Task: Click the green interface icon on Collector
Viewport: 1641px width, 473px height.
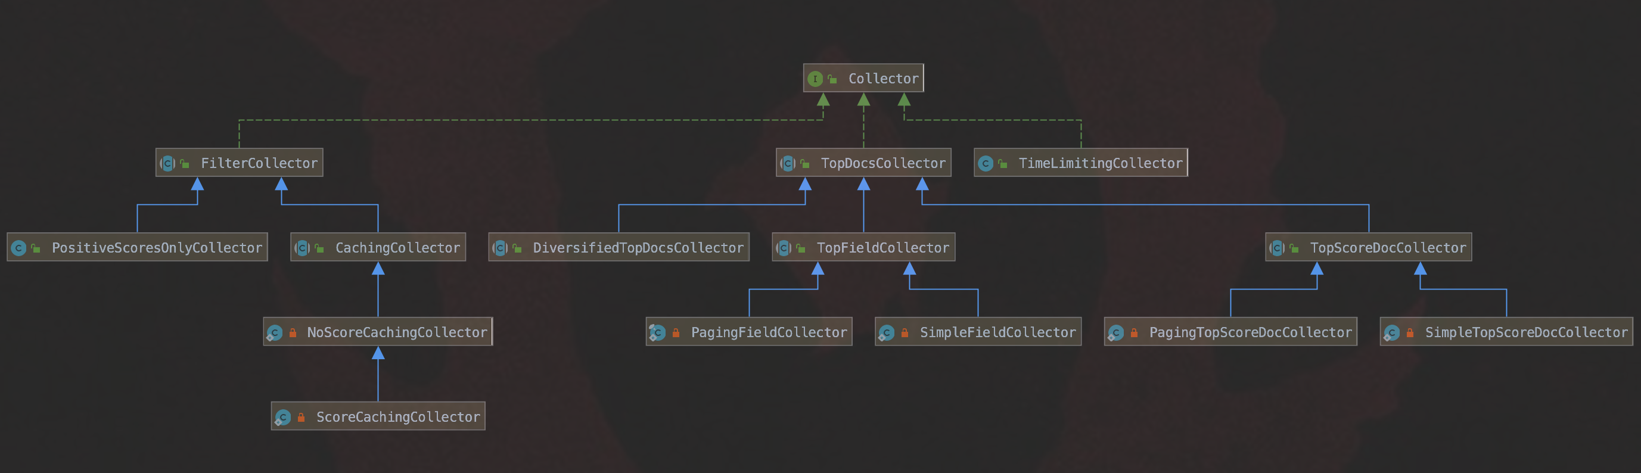Action: 815,79
